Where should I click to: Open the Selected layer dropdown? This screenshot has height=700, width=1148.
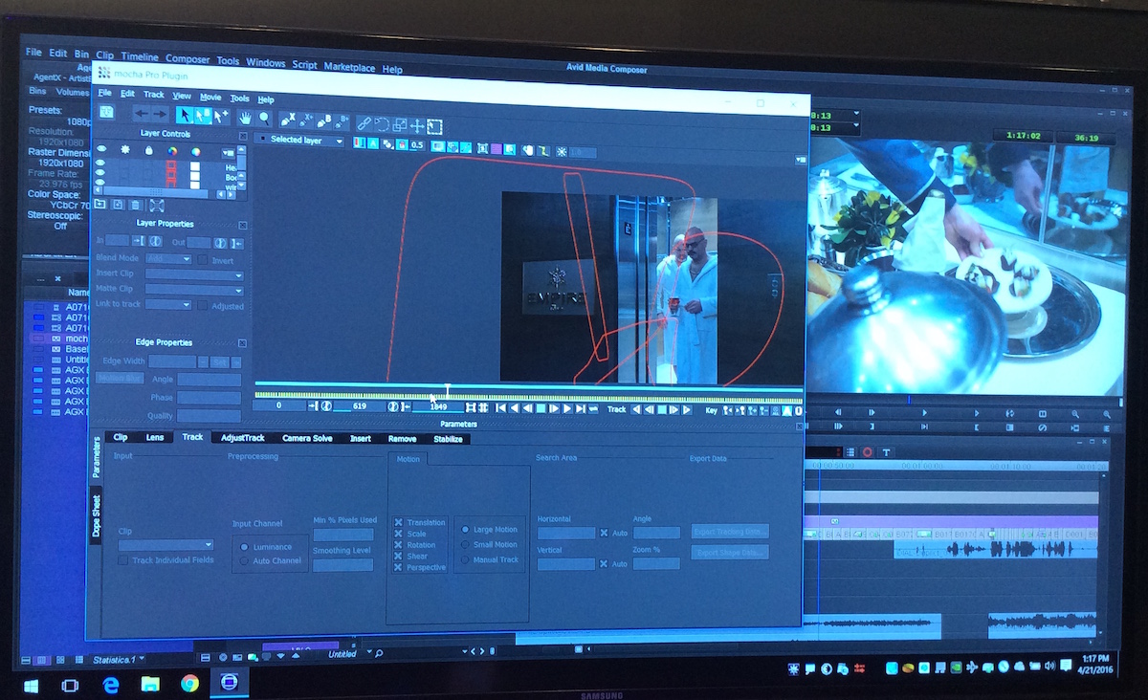(x=300, y=141)
